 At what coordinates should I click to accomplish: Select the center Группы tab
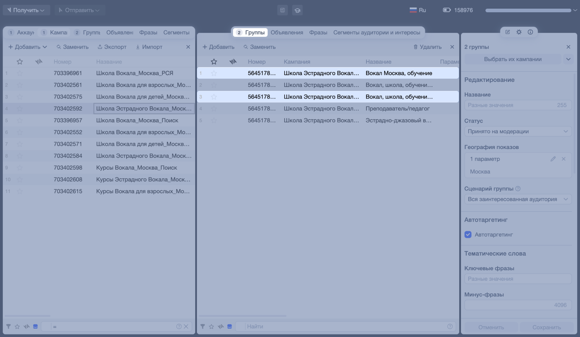coord(250,32)
